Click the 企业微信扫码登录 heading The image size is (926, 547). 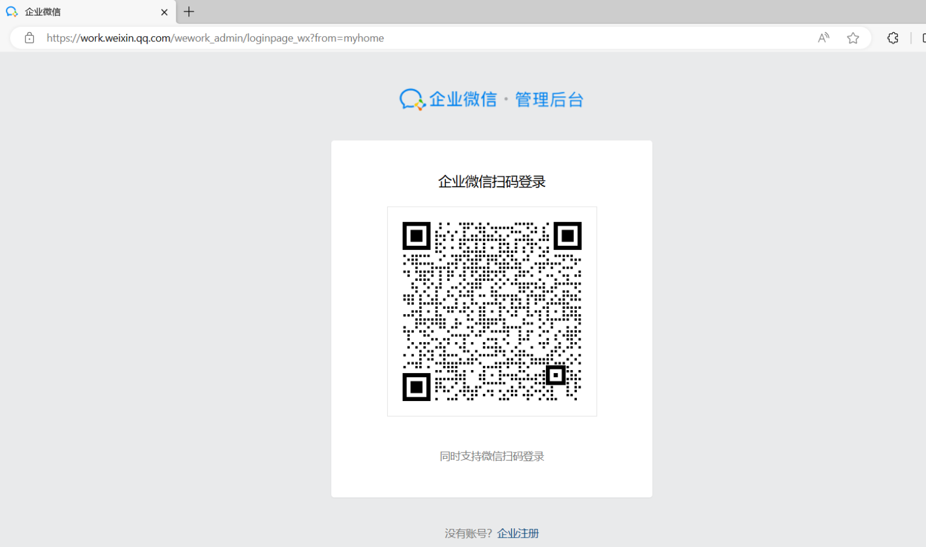pos(492,182)
